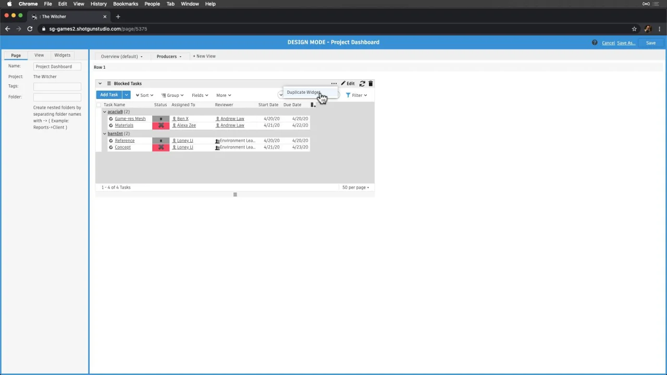This screenshot has width=667, height=375.
Task: Click the browser address bar URL
Action: [98, 29]
